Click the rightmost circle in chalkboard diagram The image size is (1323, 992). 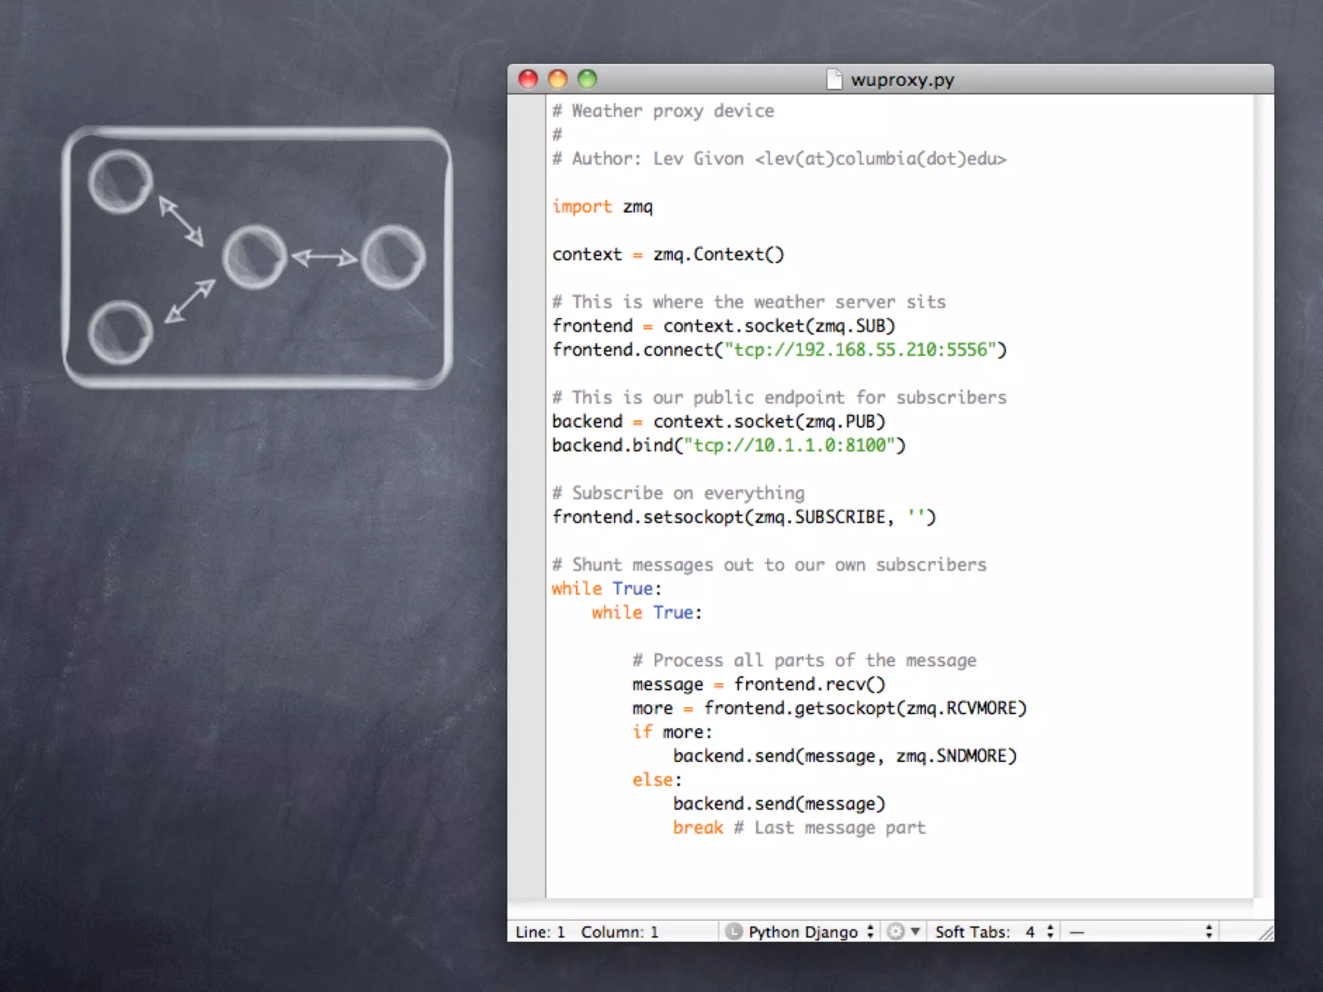pyautogui.click(x=393, y=256)
